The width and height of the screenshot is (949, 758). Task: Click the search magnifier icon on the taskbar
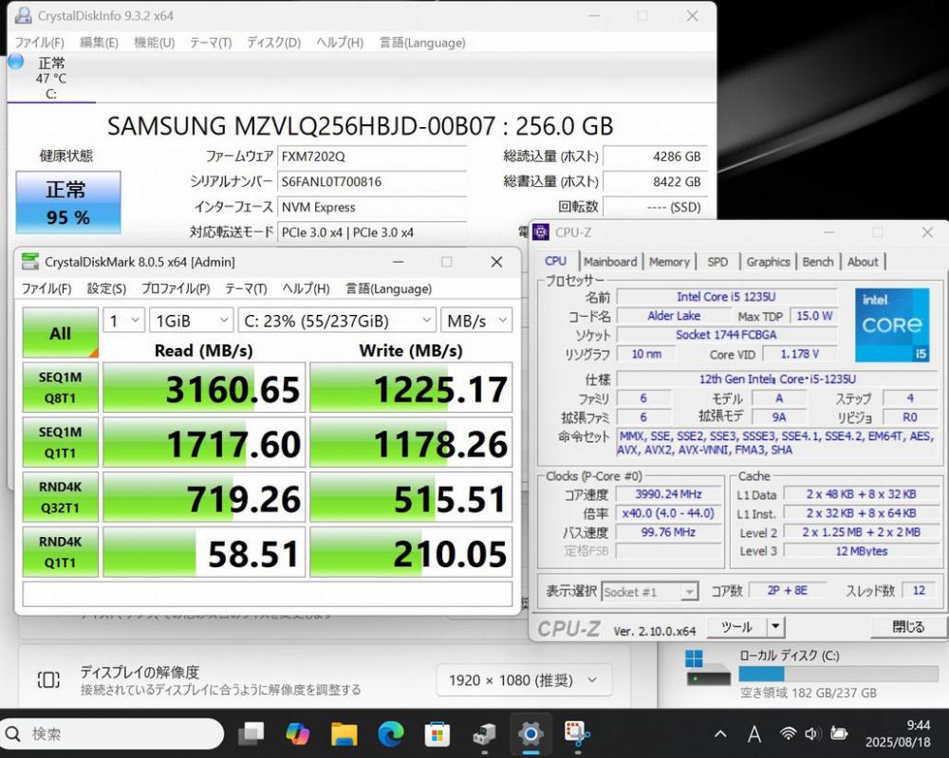point(12,733)
